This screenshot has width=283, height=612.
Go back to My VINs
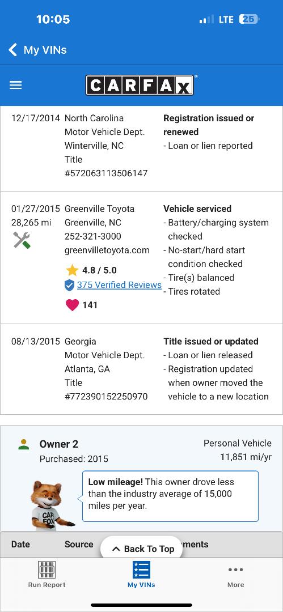point(37,50)
